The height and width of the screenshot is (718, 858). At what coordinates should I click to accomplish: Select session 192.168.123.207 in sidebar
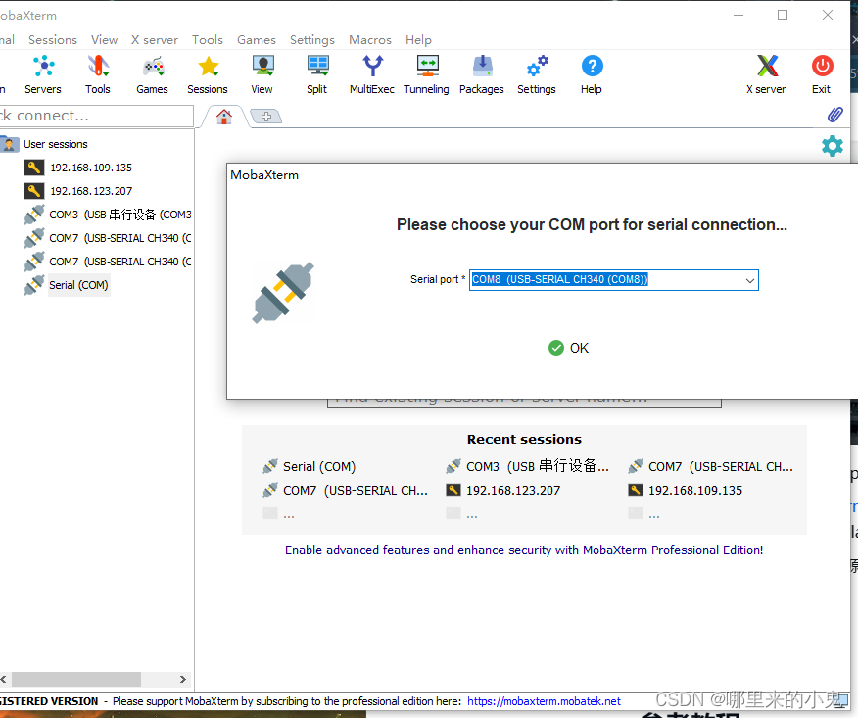click(x=91, y=191)
